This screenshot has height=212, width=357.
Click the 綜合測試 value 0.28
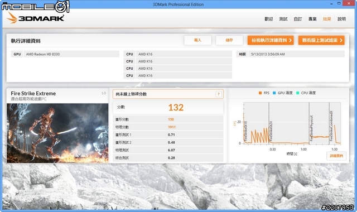[171, 158]
